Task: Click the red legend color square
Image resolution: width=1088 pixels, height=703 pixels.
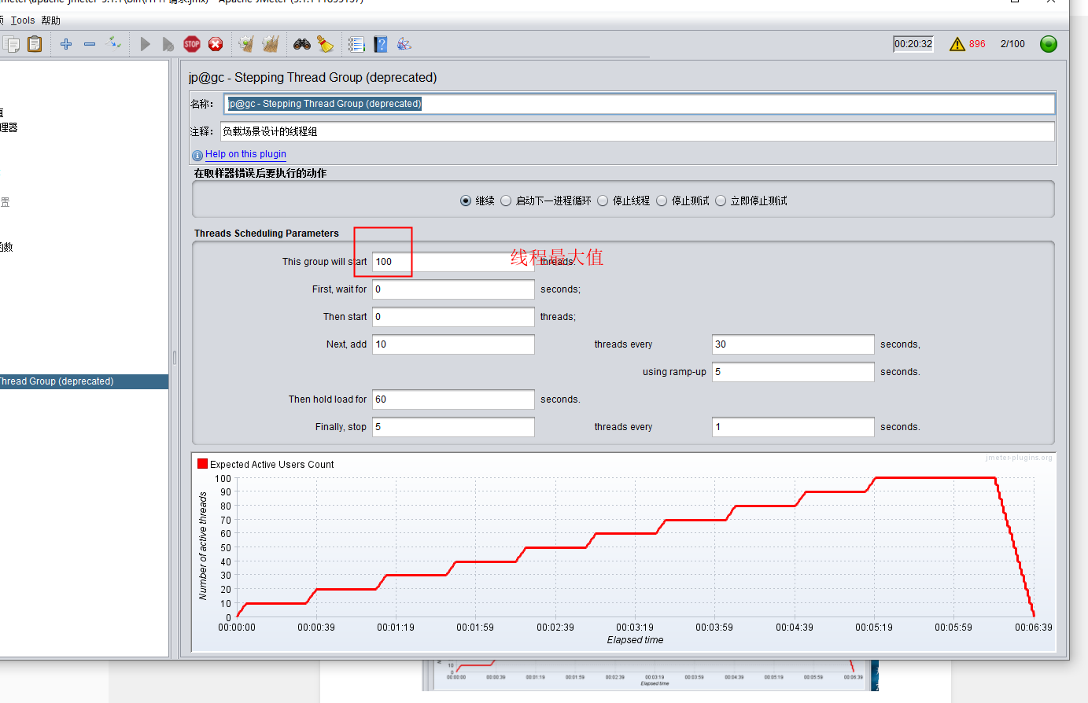Action: click(202, 464)
